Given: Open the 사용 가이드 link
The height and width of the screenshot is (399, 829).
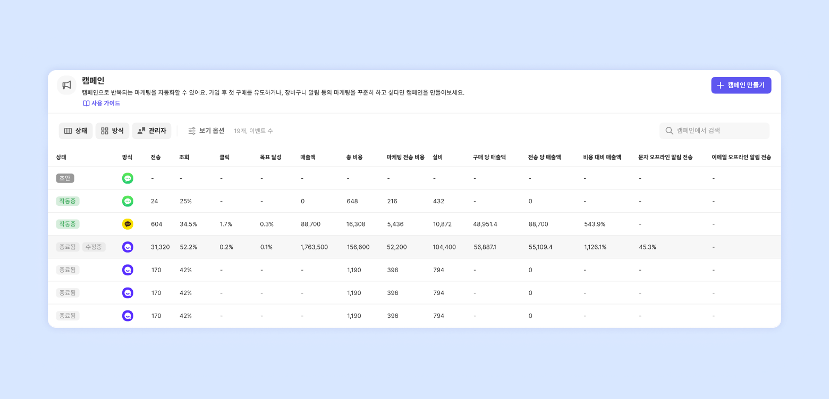Looking at the screenshot, I should click(x=101, y=103).
